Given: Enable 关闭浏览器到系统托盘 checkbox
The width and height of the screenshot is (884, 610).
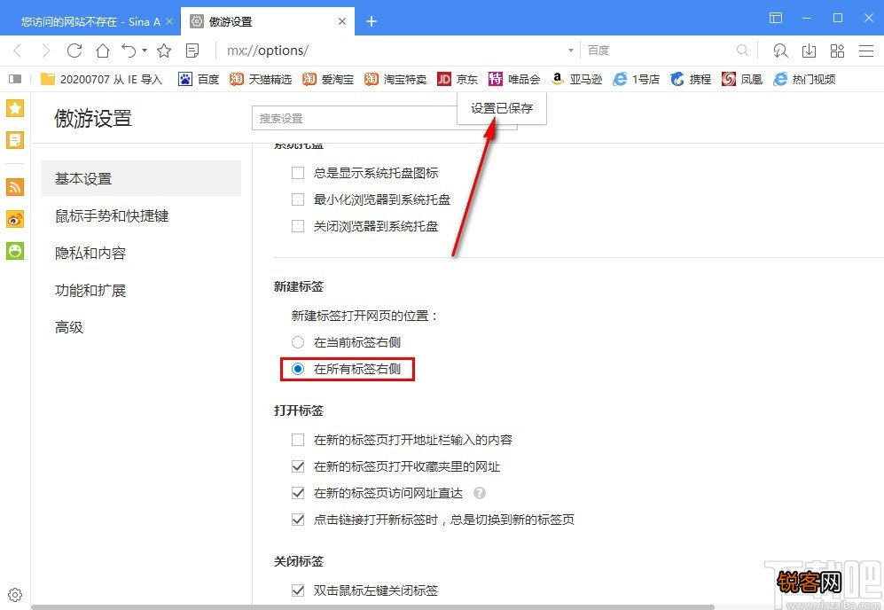Looking at the screenshot, I should [x=298, y=227].
